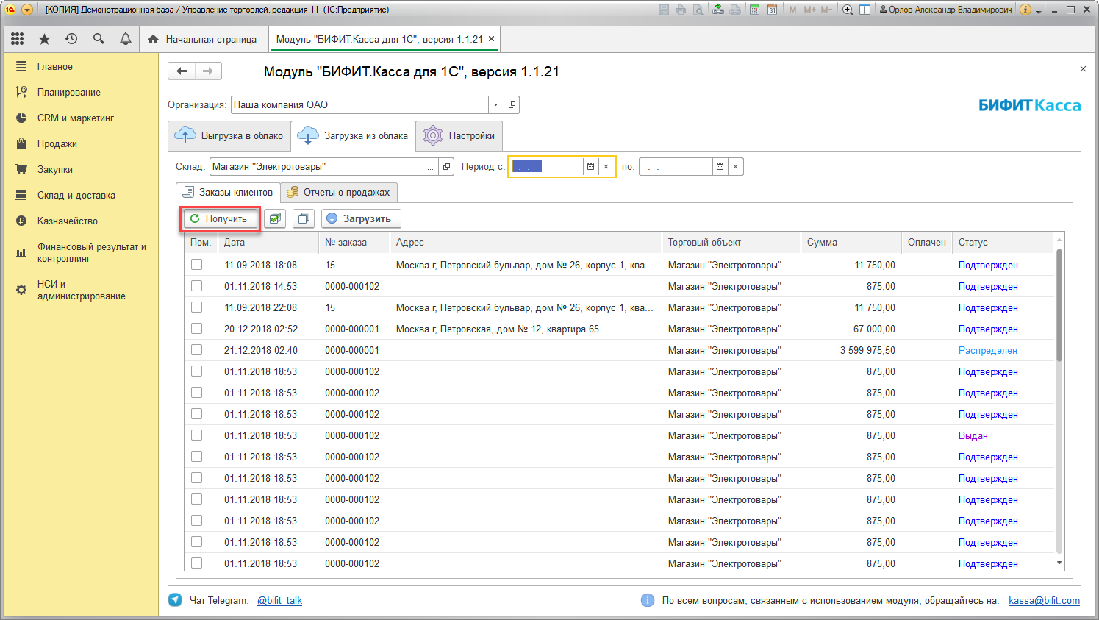Screen dimensions: 1099x620
Task: Open the Закупки section
Action: click(x=55, y=169)
